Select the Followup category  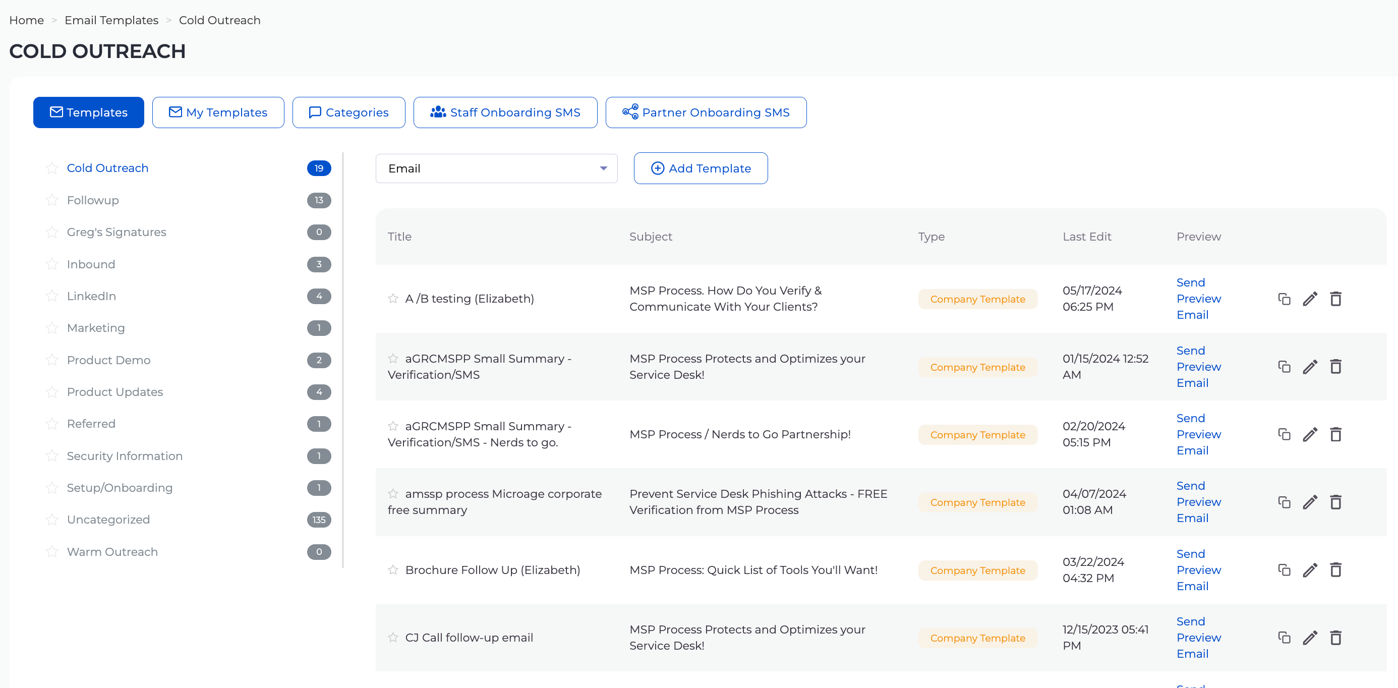click(93, 200)
